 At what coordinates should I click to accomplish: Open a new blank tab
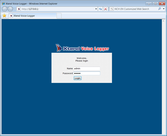tap(59, 16)
